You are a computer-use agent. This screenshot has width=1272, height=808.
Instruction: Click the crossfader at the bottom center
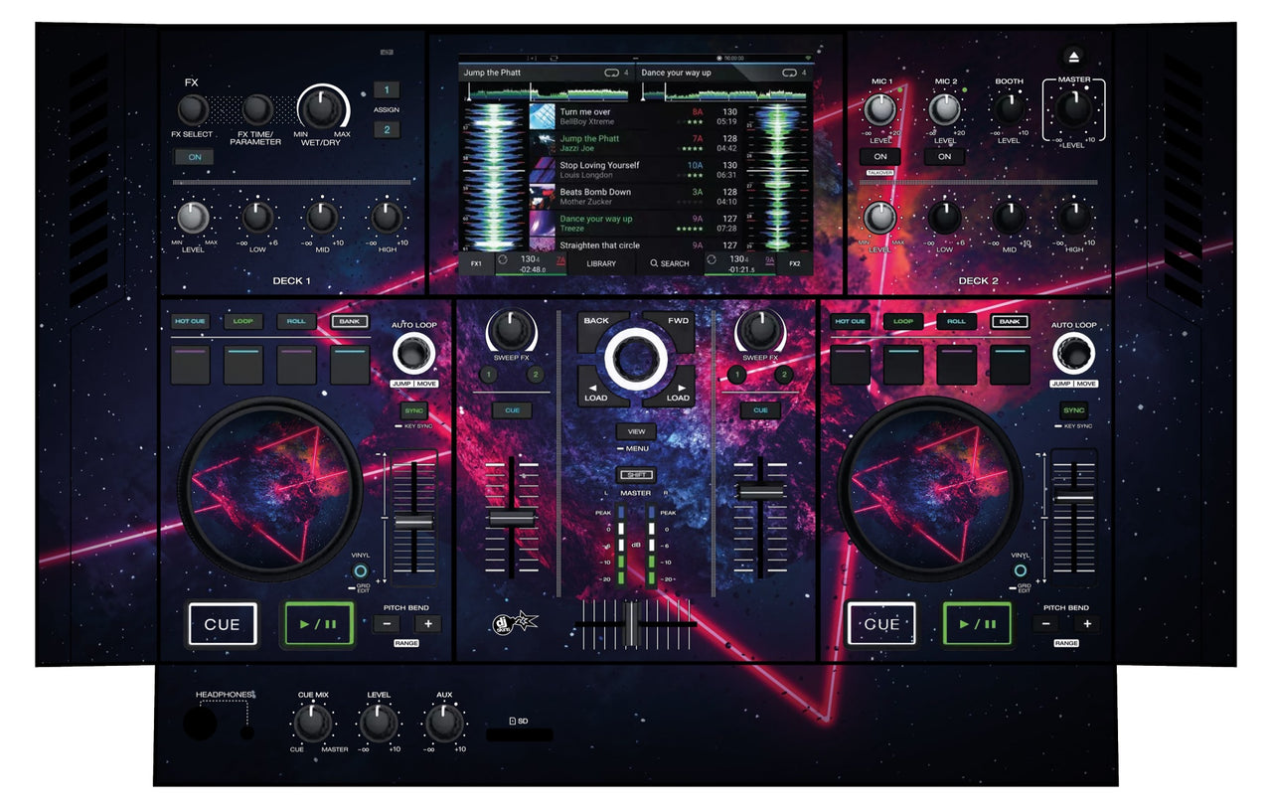[x=633, y=621]
